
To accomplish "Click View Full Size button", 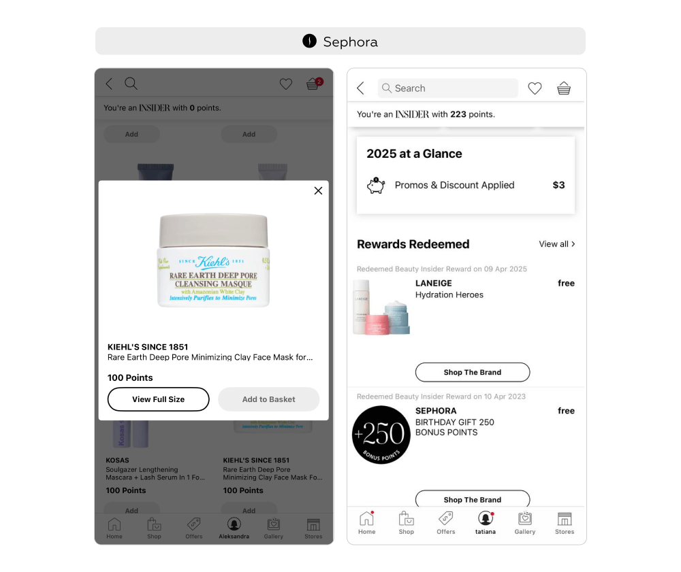I will (158, 399).
